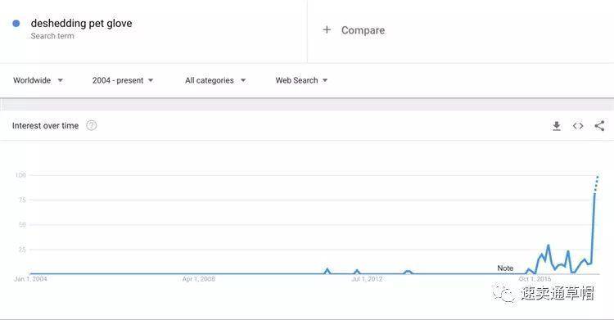Click the Jan 1, 2004 axis label

[x=30, y=279]
